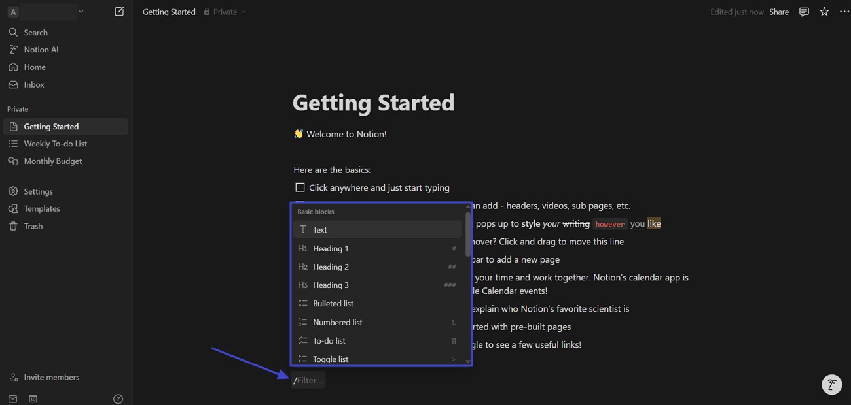Open the calendar icon at sidebar bottom
The width and height of the screenshot is (851, 405).
pyautogui.click(x=33, y=398)
